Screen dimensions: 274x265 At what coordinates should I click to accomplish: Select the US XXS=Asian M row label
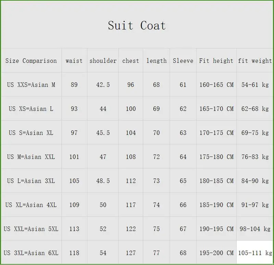coord(31,85)
